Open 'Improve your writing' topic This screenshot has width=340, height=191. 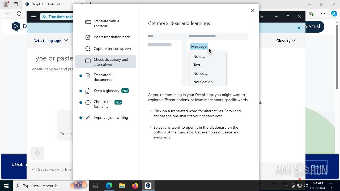[x=105, y=118]
